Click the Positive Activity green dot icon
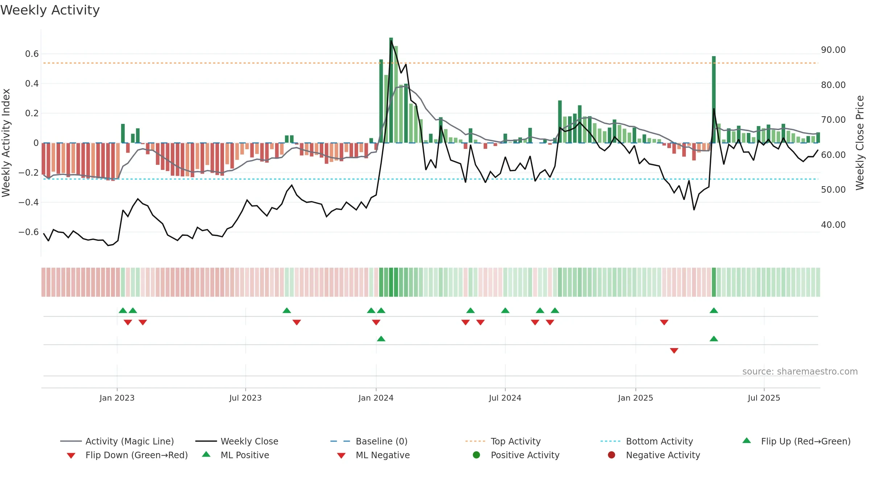This screenshot has width=870, height=489. click(476, 455)
